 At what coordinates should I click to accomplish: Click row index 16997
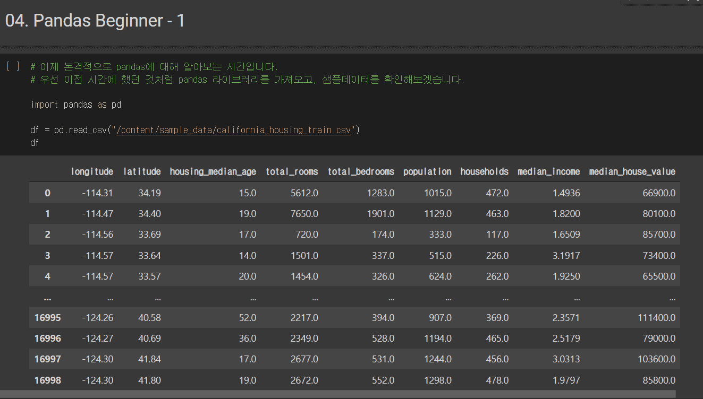(x=47, y=359)
